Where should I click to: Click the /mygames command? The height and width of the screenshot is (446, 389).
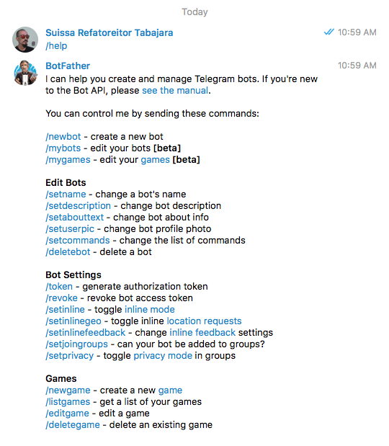pos(68,159)
